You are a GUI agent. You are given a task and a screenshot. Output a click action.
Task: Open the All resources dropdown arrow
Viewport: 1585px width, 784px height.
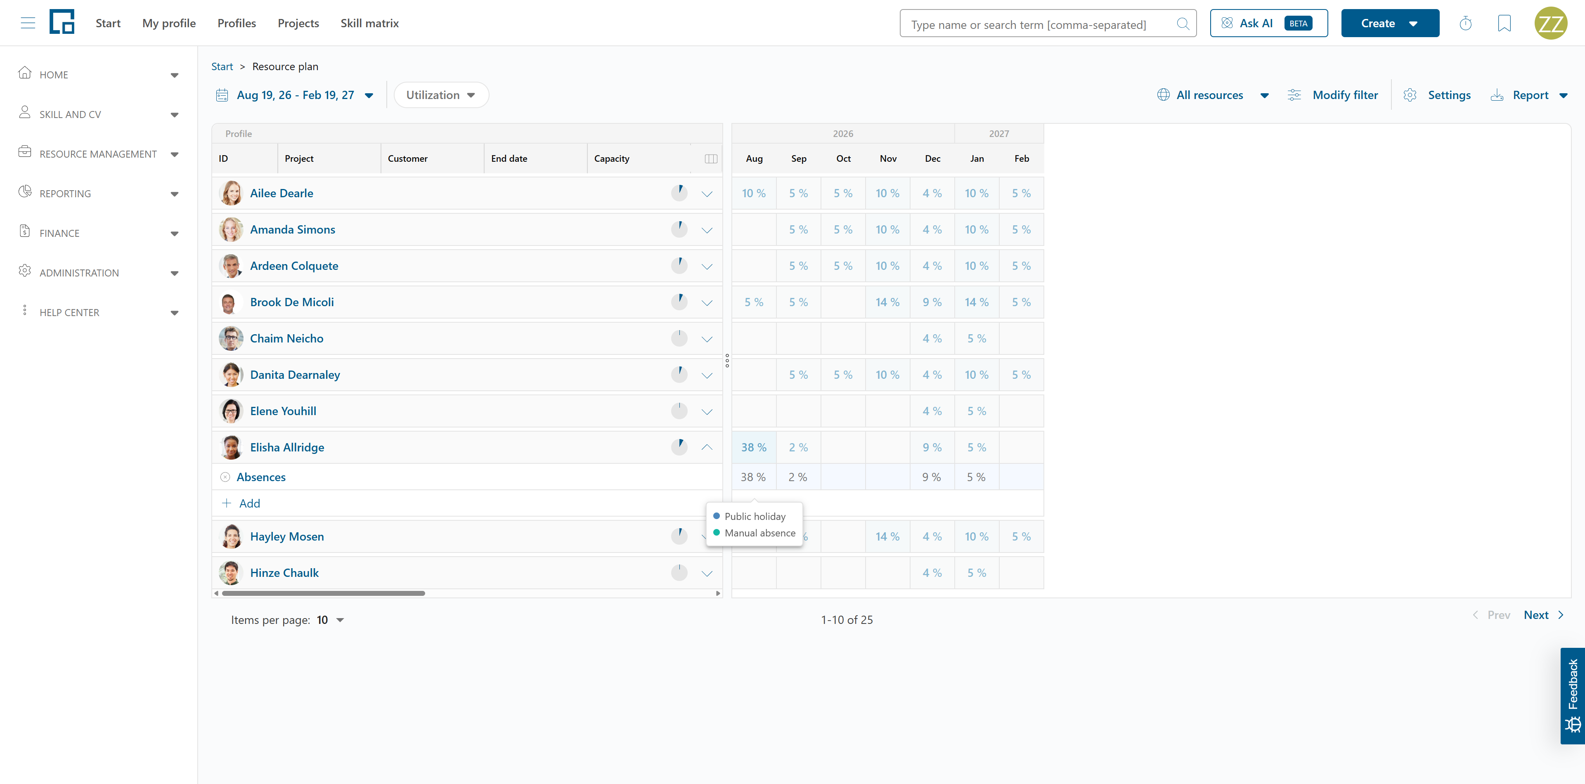pos(1264,95)
